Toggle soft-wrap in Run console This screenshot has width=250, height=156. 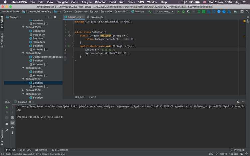coord(12,118)
